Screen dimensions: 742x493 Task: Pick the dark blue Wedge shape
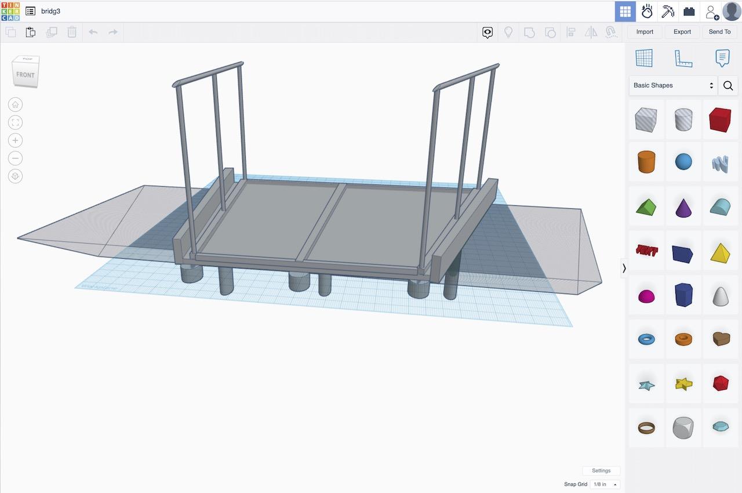[x=683, y=251]
